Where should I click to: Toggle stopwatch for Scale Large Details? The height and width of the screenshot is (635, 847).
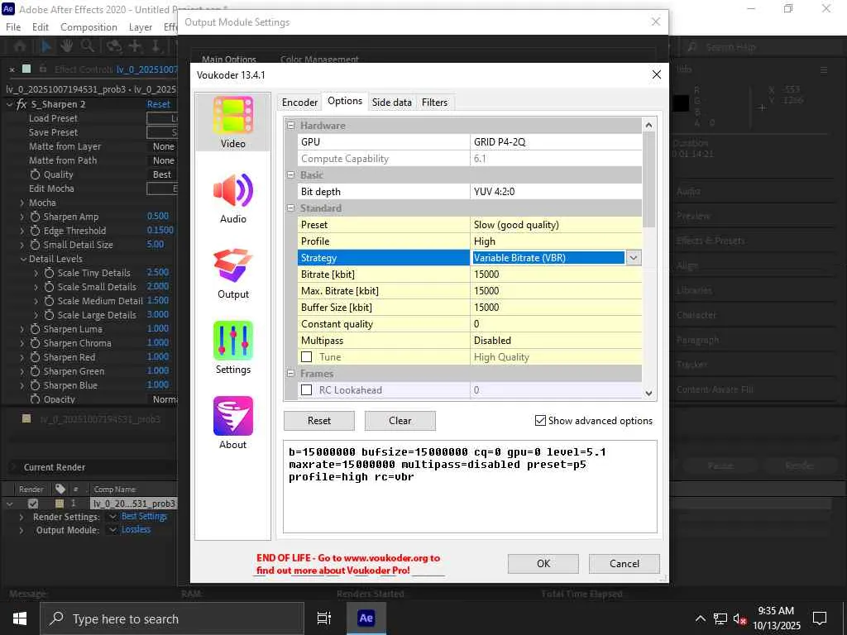(x=49, y=315)
